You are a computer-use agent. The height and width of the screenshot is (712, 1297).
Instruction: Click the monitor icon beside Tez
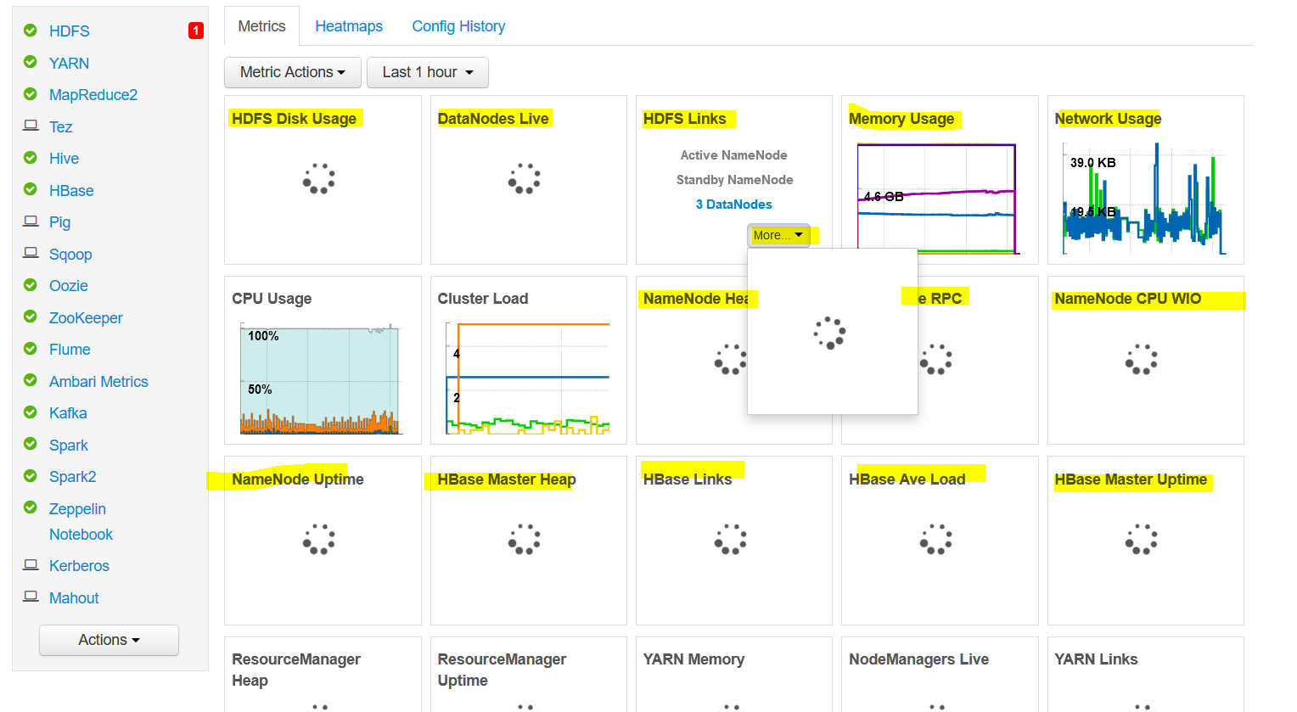coord(31,126)
